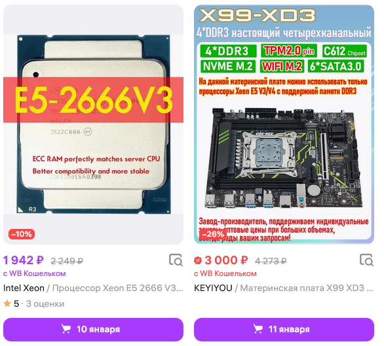384x346 pixels.
Task: Open the Intel Xeon brand link
Action: pos(24,288)
